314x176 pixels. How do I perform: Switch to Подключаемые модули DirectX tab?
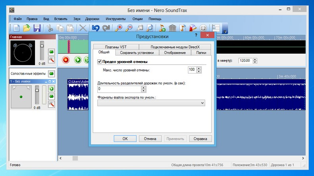point(175,47)
